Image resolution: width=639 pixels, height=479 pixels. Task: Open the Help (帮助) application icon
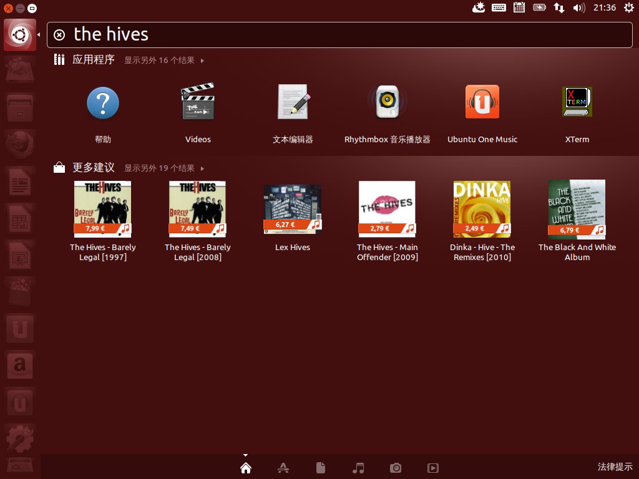(x=103, y=103)
